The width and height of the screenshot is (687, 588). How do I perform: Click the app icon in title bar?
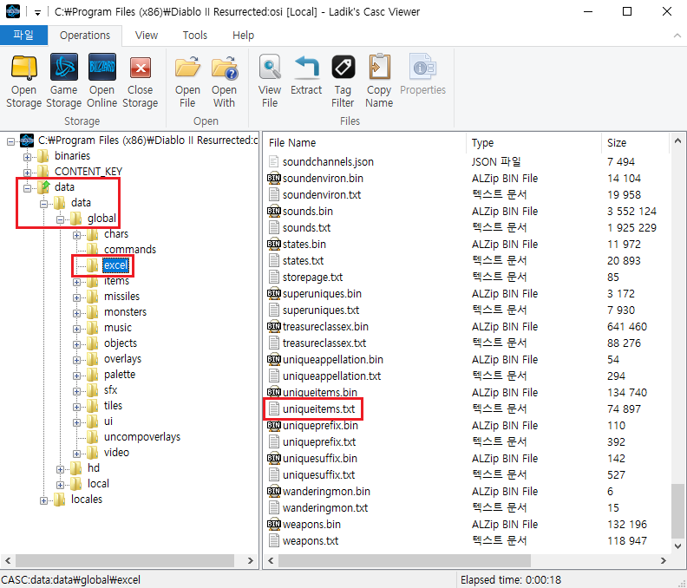tap(13, 11)
